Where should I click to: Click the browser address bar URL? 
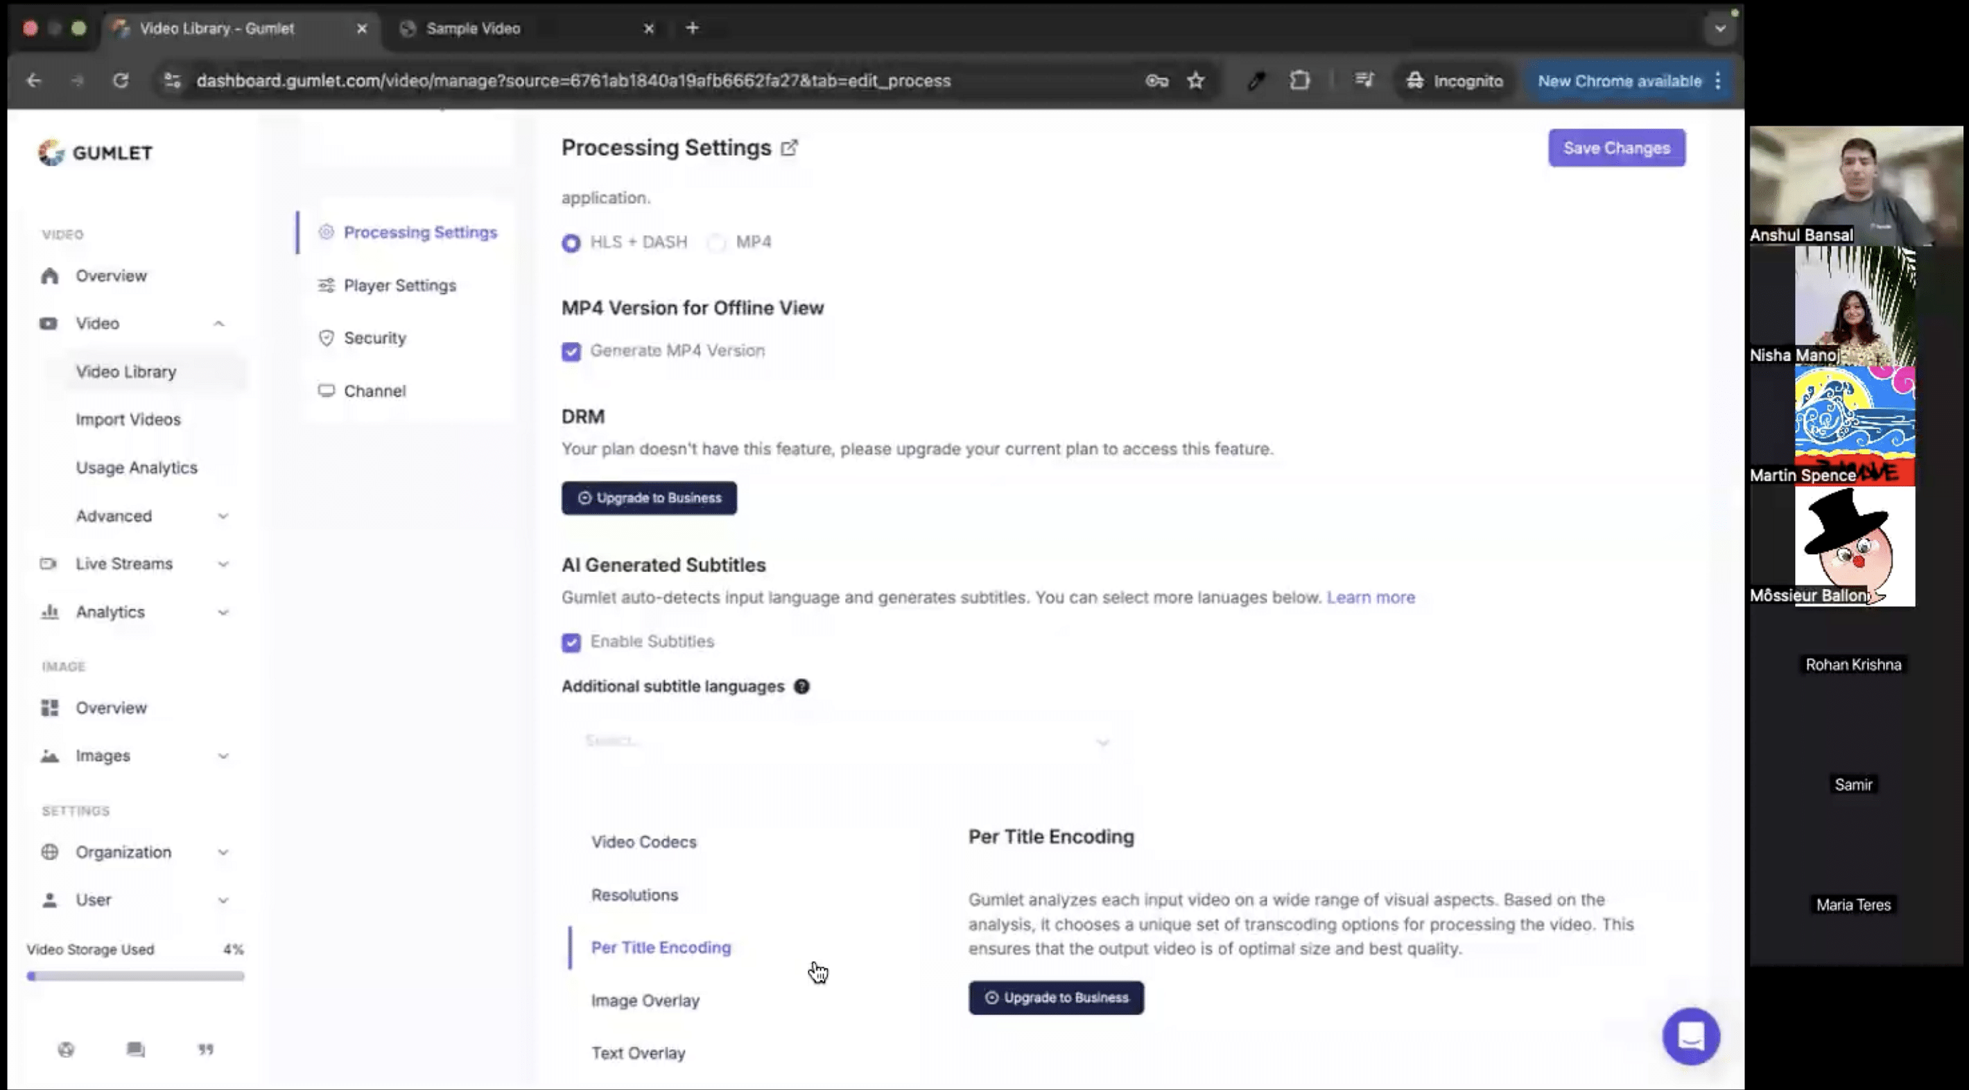pyautogui.click(x=573, y=80)
